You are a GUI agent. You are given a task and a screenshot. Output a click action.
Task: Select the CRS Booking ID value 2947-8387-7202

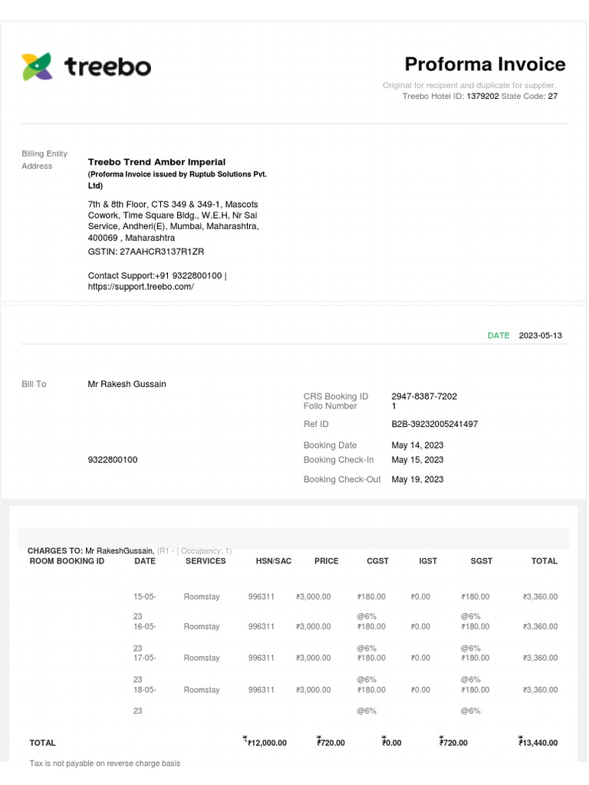pyautogui.click(x=424, y=396)
